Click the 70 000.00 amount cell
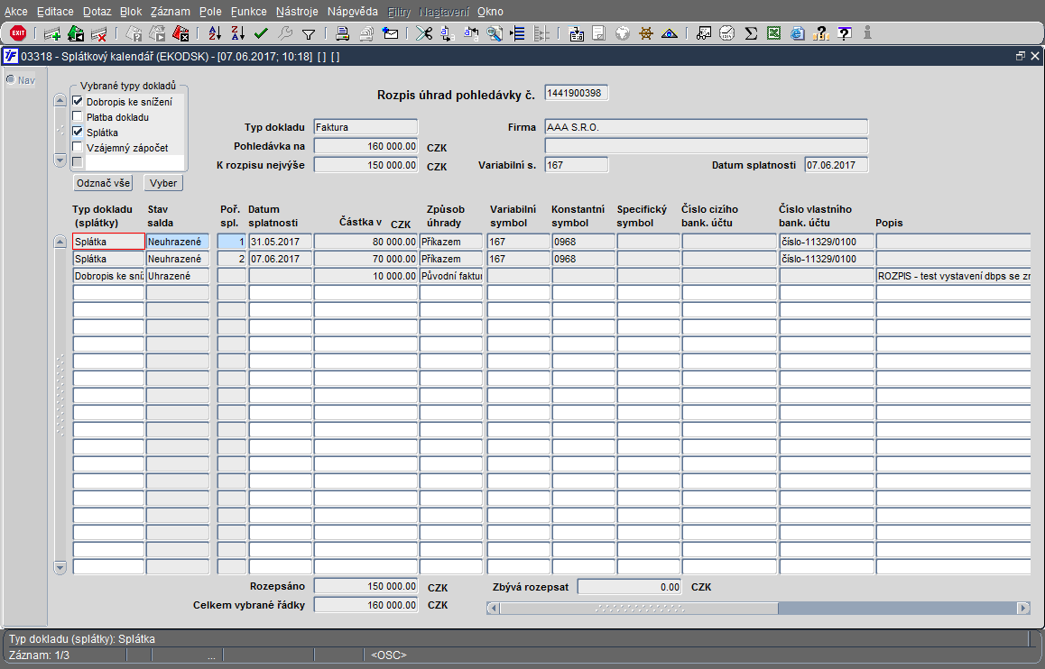The width and height of the screenshot is (1045, 669). click(x=365, y=259)
